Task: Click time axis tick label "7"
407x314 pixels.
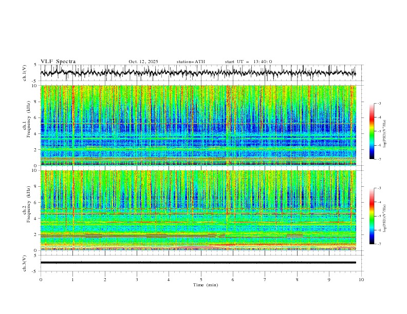Action: 265,280
